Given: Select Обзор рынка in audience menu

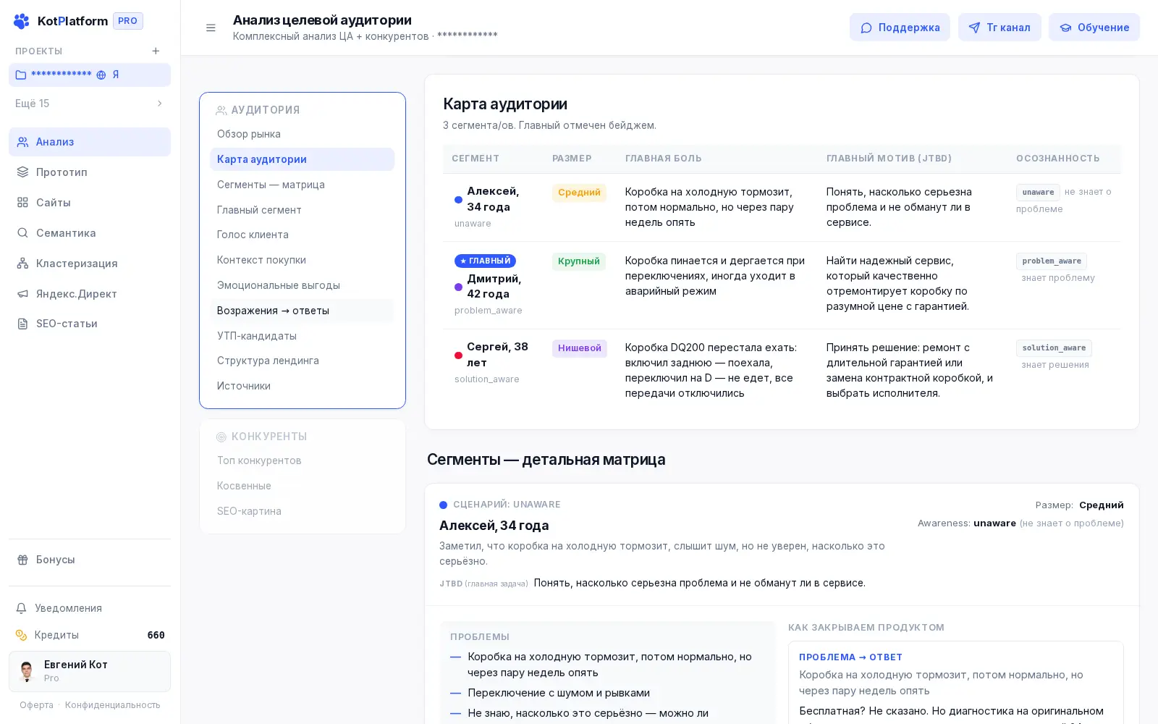Looking at the screenshot, I should [x=303, y=134].
